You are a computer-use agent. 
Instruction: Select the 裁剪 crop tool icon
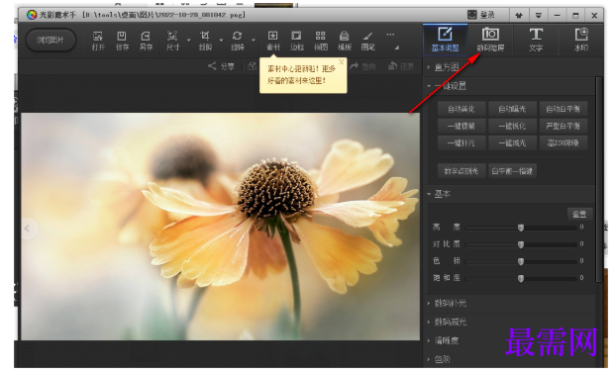tap(205, 41)
